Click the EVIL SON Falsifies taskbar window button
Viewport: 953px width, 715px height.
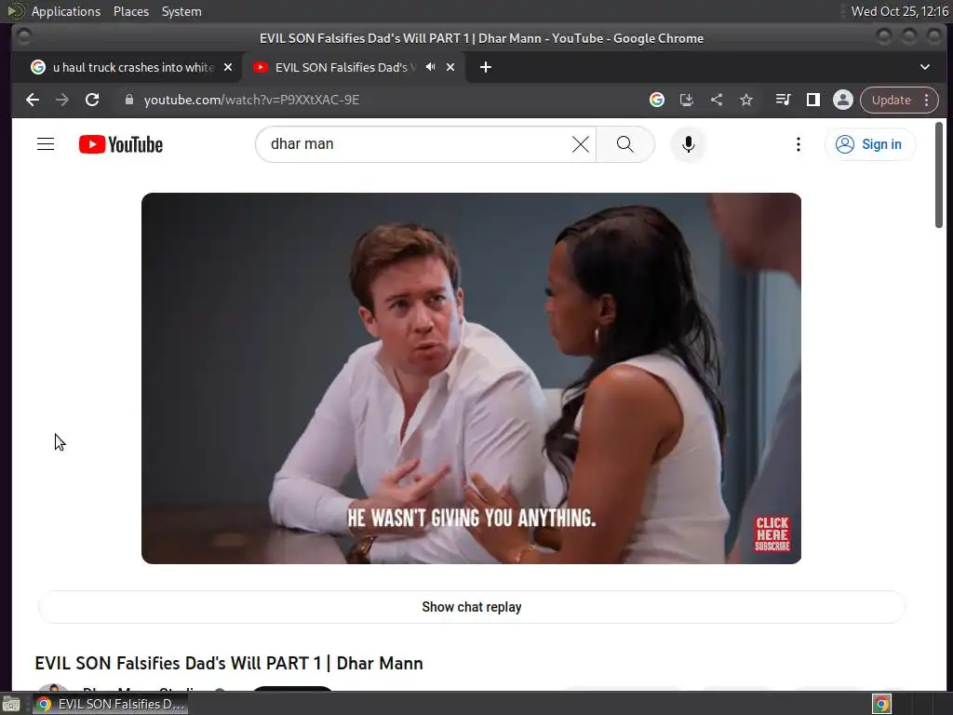pyautogui.click(x=110, y=704)
